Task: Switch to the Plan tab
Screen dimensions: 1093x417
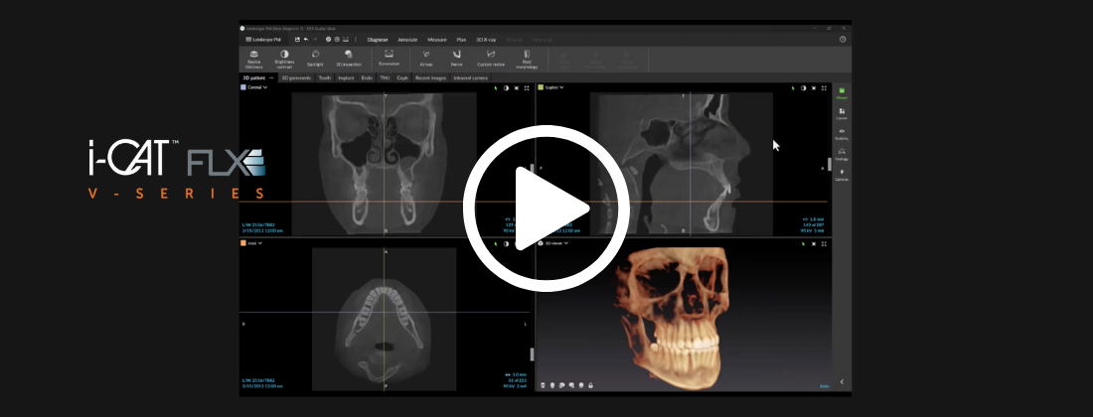Action: [x=461, y=40]
